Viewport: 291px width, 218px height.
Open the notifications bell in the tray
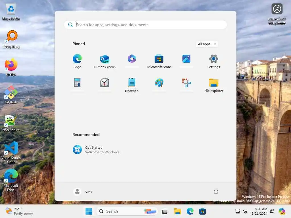click(272, 211)
